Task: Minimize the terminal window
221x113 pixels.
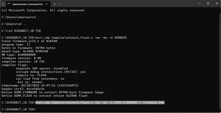Action: (x=199, y=3)
